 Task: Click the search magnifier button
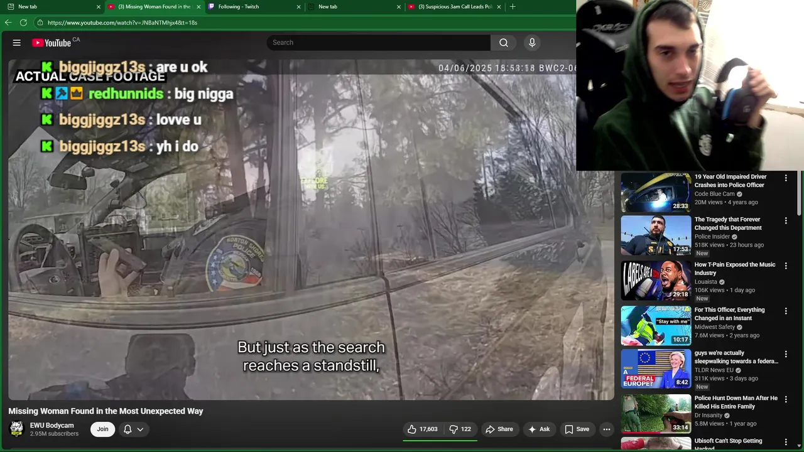pos(503,43)
